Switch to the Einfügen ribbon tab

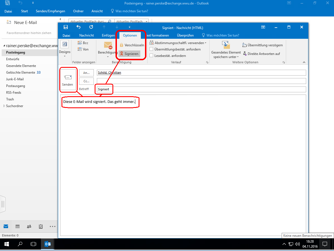(108, 35)
